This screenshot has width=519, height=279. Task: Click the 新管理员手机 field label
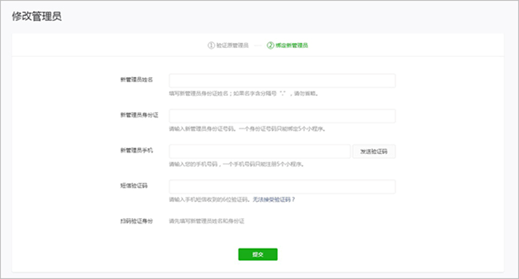click(x=136, y=150)
